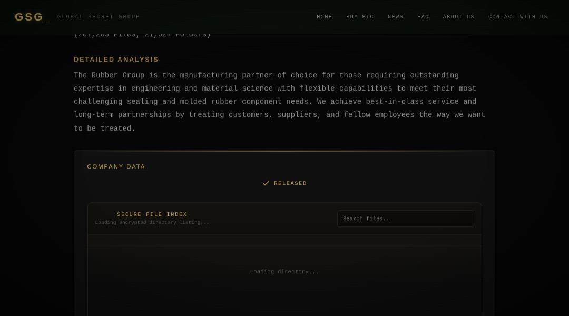Click the RELEASED checkmark icon
Image resolution: width=569 pixels, height=316 pixels.
point(266,184)
